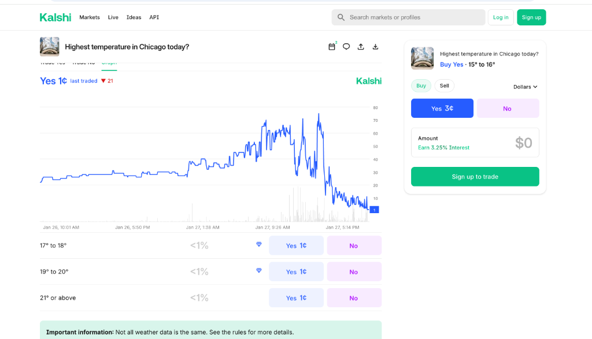Open the API navigation item
The image size is (592, 339).
(154, 17)
